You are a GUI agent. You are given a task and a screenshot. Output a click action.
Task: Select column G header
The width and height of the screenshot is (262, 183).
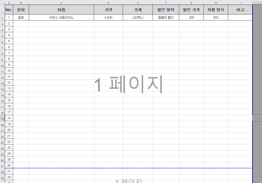click(191, 3)
